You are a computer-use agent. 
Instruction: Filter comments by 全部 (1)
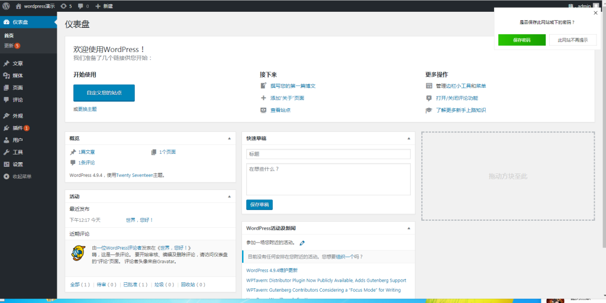[80, 285]
